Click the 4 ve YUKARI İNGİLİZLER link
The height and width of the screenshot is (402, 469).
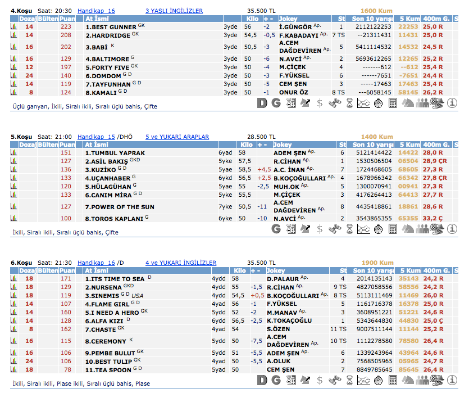click(181, 263)
